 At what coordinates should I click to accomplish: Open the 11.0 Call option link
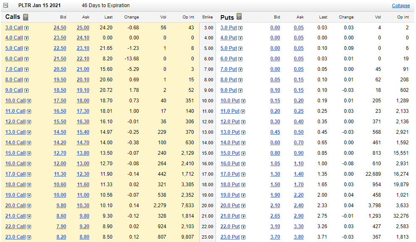(x=16, y=111)
